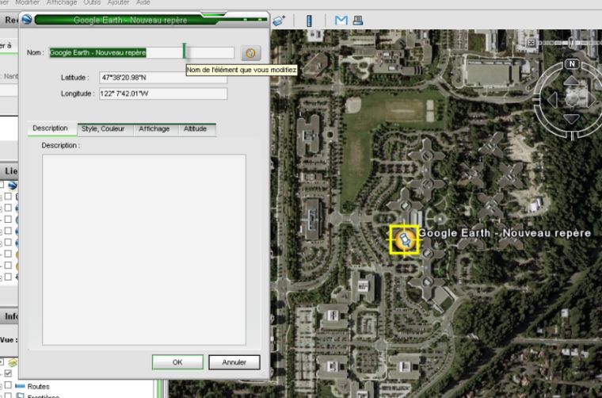Image resolution: width=602 pixels, height=398 pixels.
Task: Click the Latitude field
Action: point(163,78)
